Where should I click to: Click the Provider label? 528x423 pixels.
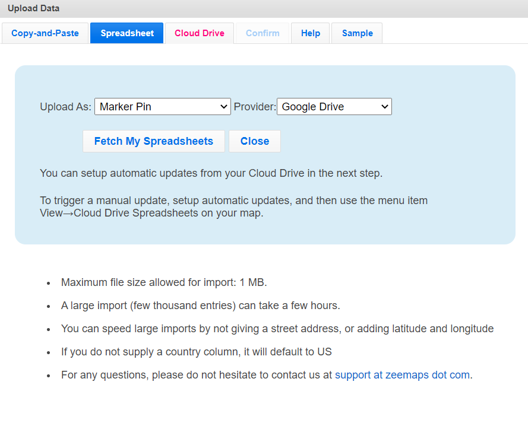(x=255, y=107)
